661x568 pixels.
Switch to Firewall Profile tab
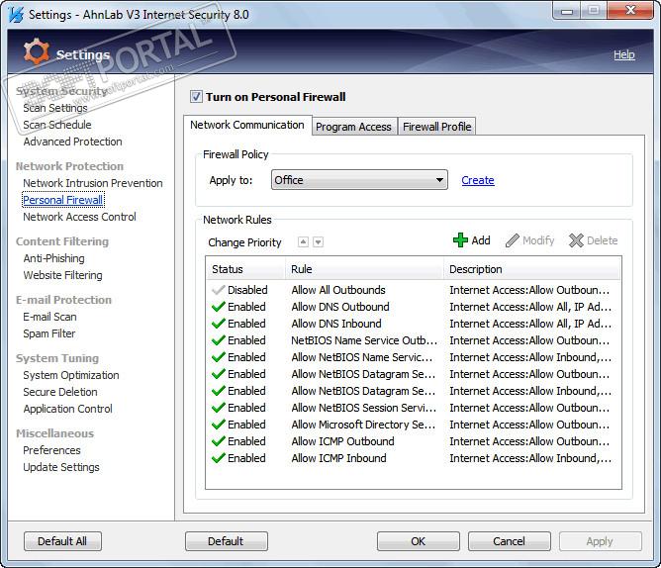point(436,127)
